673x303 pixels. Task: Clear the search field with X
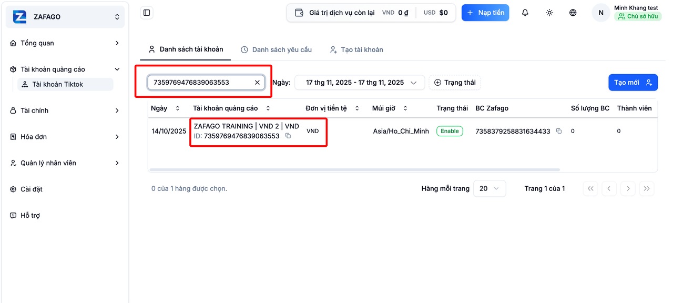[257, 82]
